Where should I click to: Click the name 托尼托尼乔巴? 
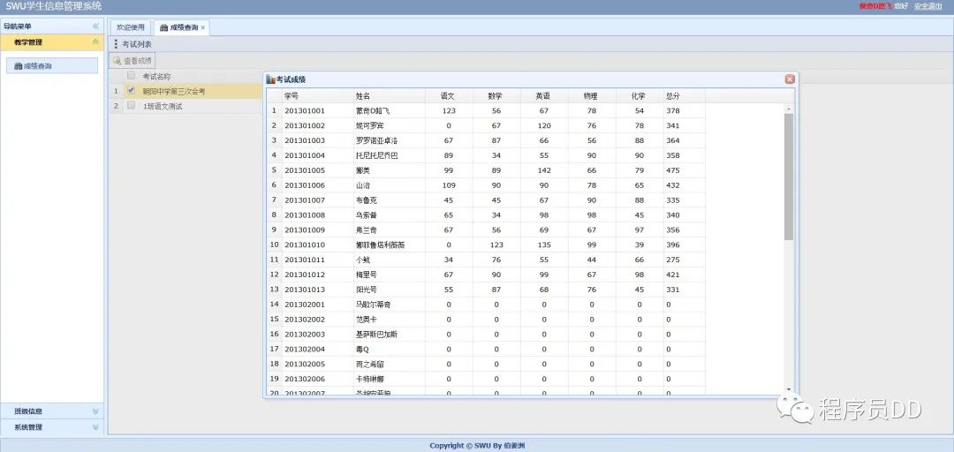pos(376,155)
